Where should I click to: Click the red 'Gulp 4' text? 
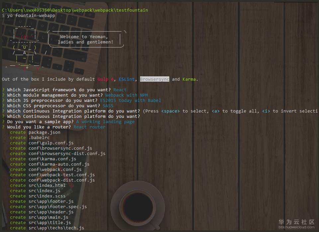(105, 79)
